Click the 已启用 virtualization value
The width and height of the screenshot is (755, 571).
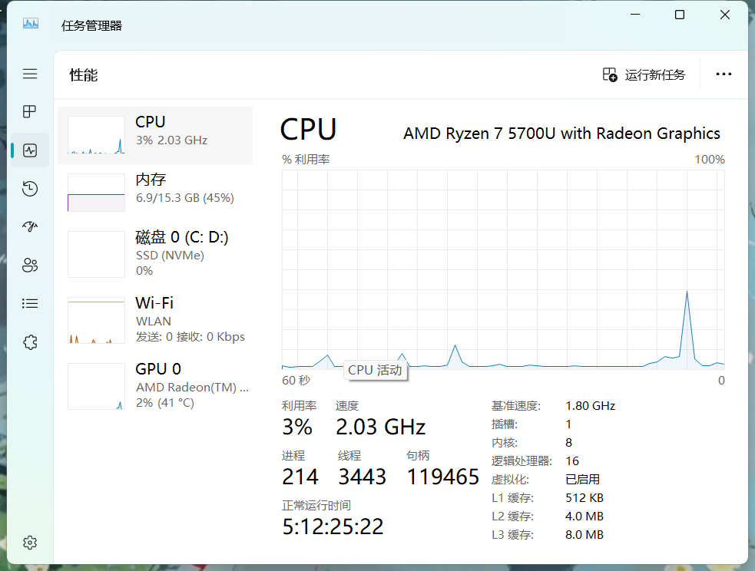coord(583,480)
